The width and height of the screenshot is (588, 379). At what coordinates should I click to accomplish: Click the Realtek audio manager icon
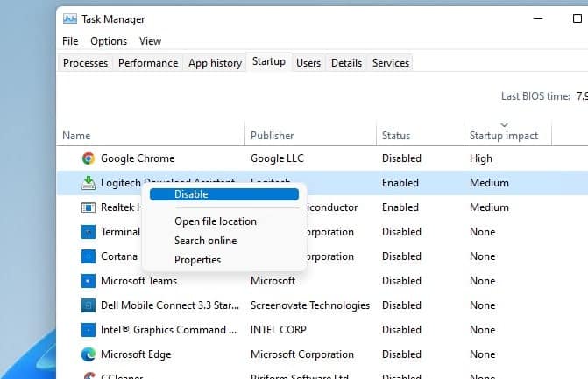pos(88,207)
